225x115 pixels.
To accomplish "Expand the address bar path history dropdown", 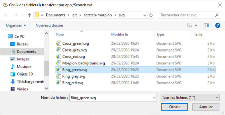I will (x=145, y=15).
